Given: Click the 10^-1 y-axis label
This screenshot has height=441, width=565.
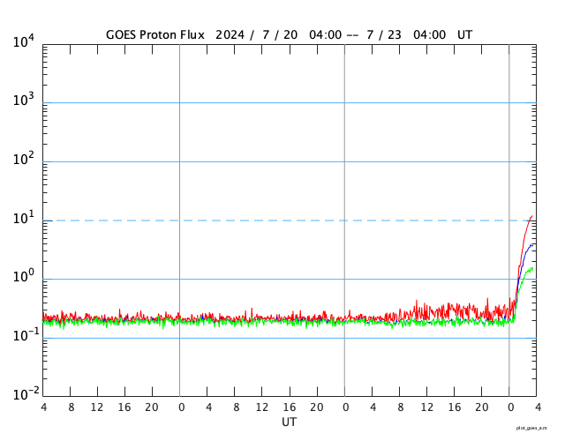Looking at the screenshot, I should click(x=26, y=335).
